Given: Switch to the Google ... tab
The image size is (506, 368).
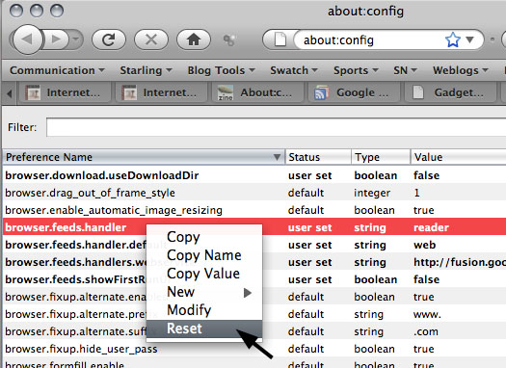Looking at the screenshot, I should coord(354,92).
